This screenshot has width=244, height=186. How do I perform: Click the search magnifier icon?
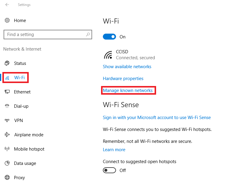pos(88,35)
